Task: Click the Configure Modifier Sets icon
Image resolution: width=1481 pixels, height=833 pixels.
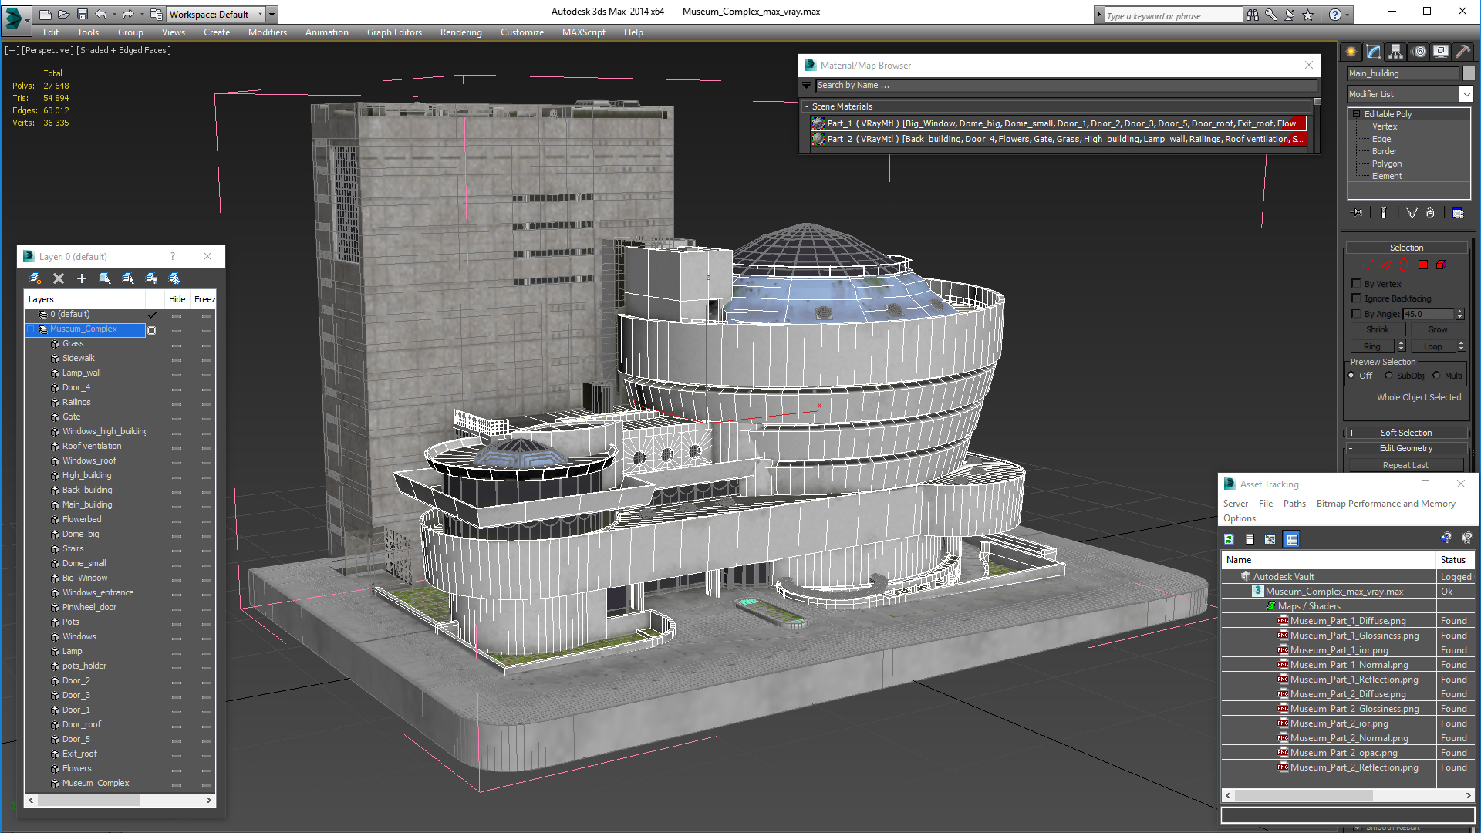Action: (x=1458, y=213)
